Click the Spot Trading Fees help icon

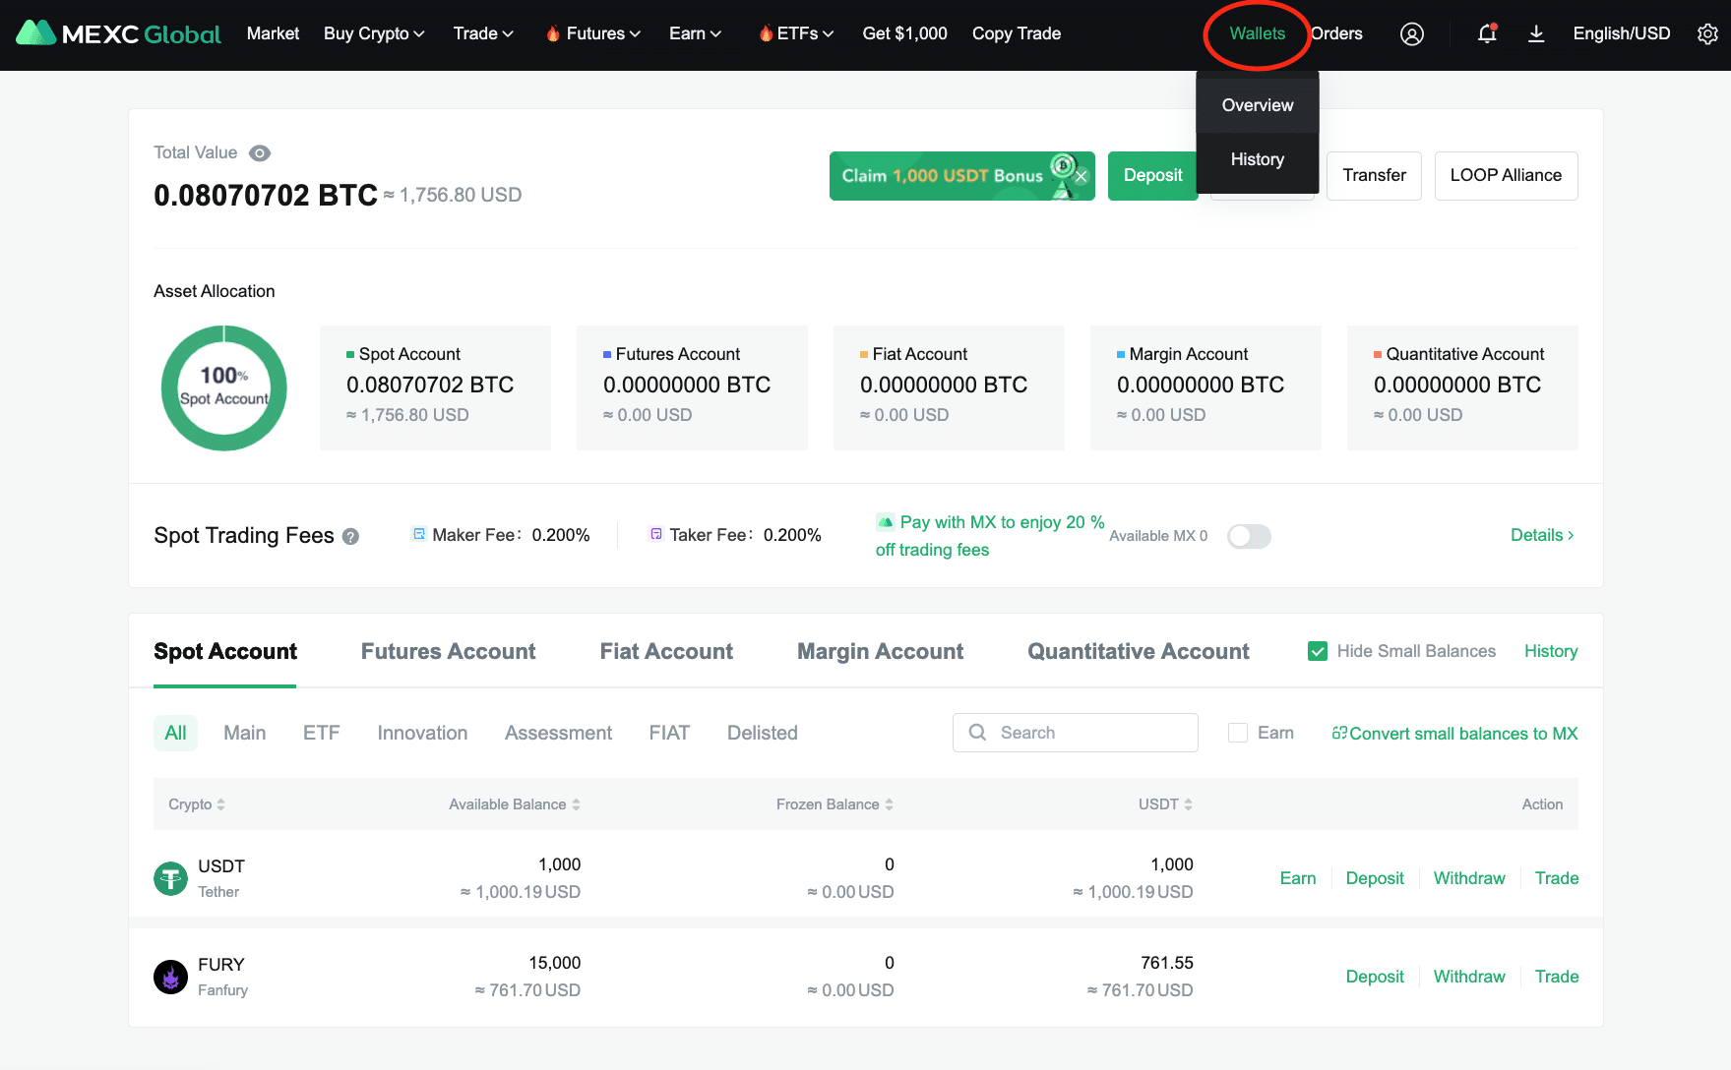coord(350,537)
